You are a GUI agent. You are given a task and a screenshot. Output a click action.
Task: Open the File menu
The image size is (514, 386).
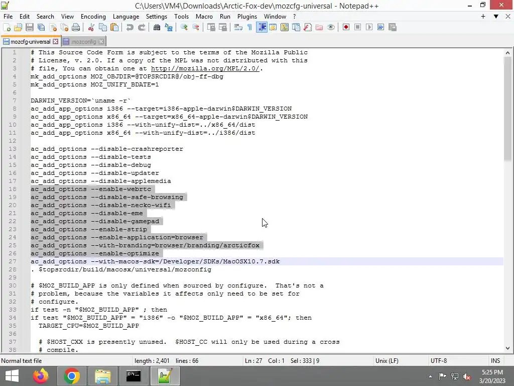pos(8,17)
